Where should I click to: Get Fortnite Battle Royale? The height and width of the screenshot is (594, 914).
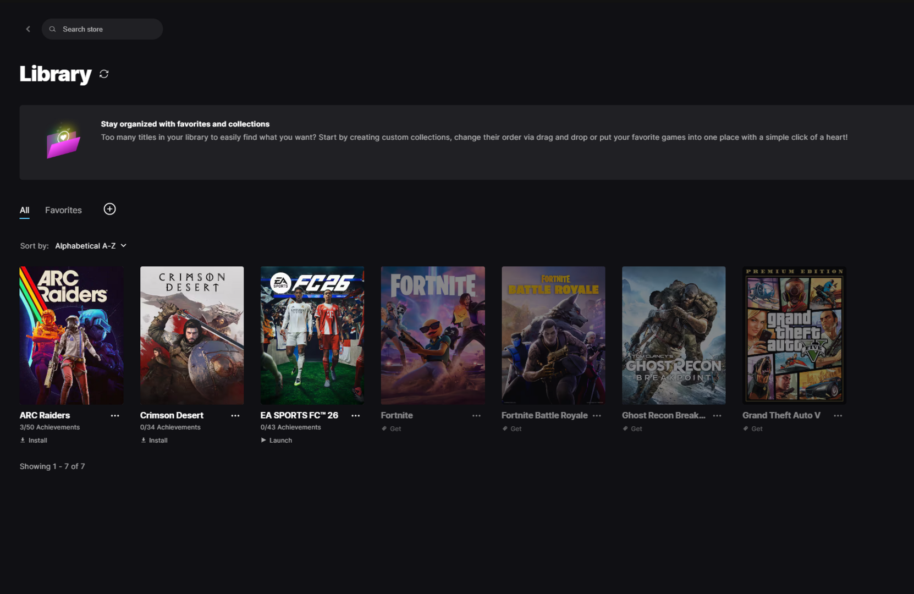point(511,428)
